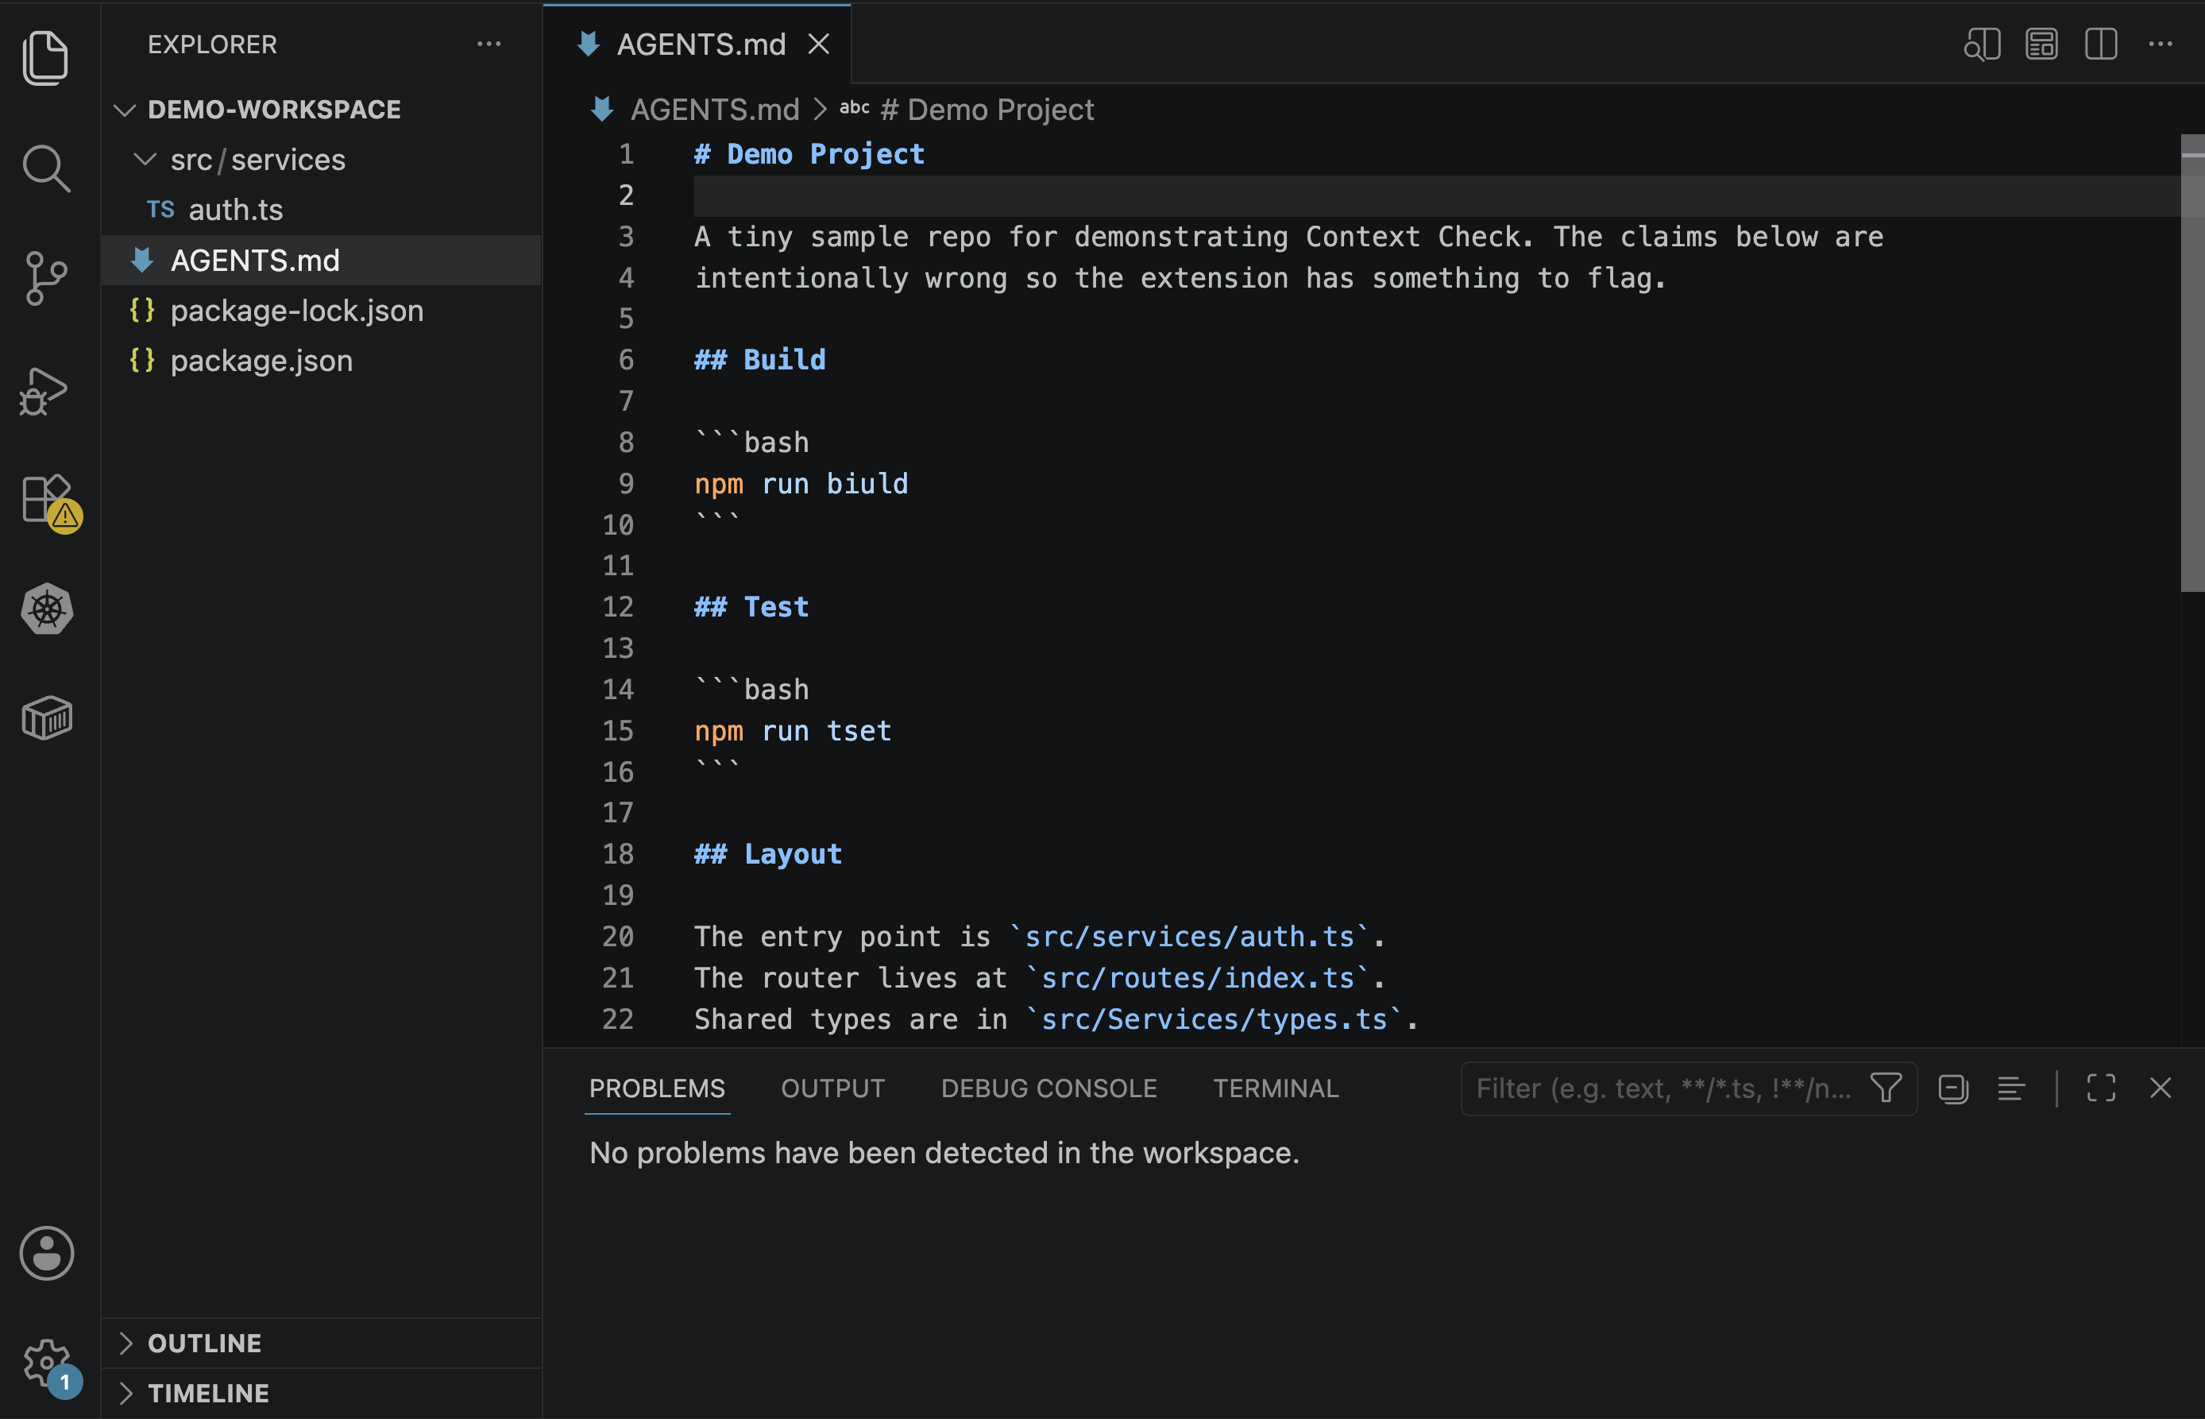The height and width of the screenshot is (1419, 2205).
Task: Open the Kubernetes helm-wheel view
Action: click(x=46, y=608)
